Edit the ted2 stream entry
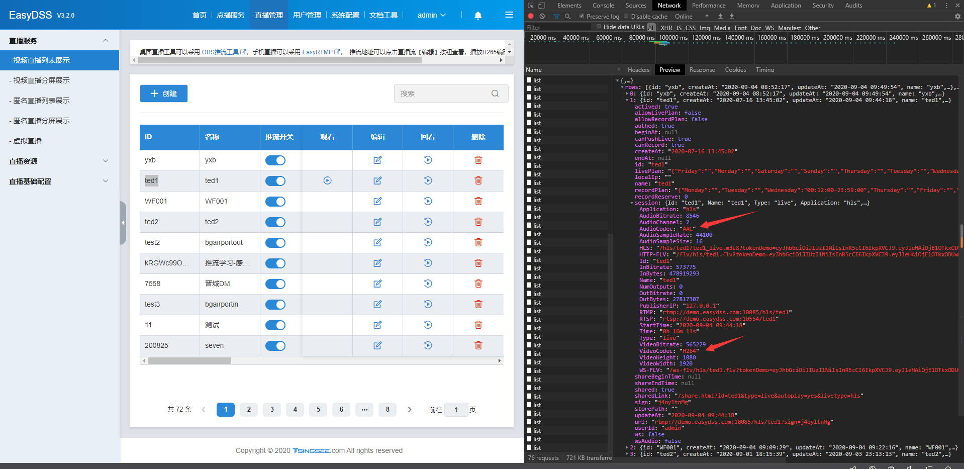 377,222
